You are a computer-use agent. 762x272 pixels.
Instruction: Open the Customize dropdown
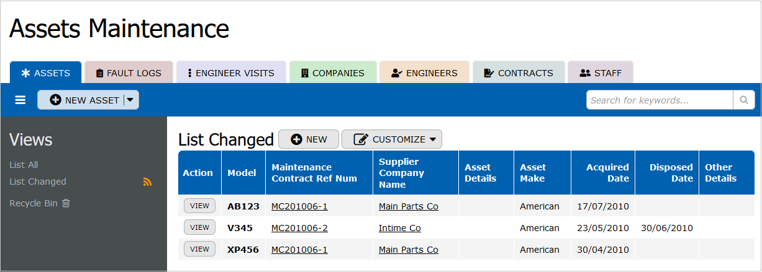[x=392, y=139]
